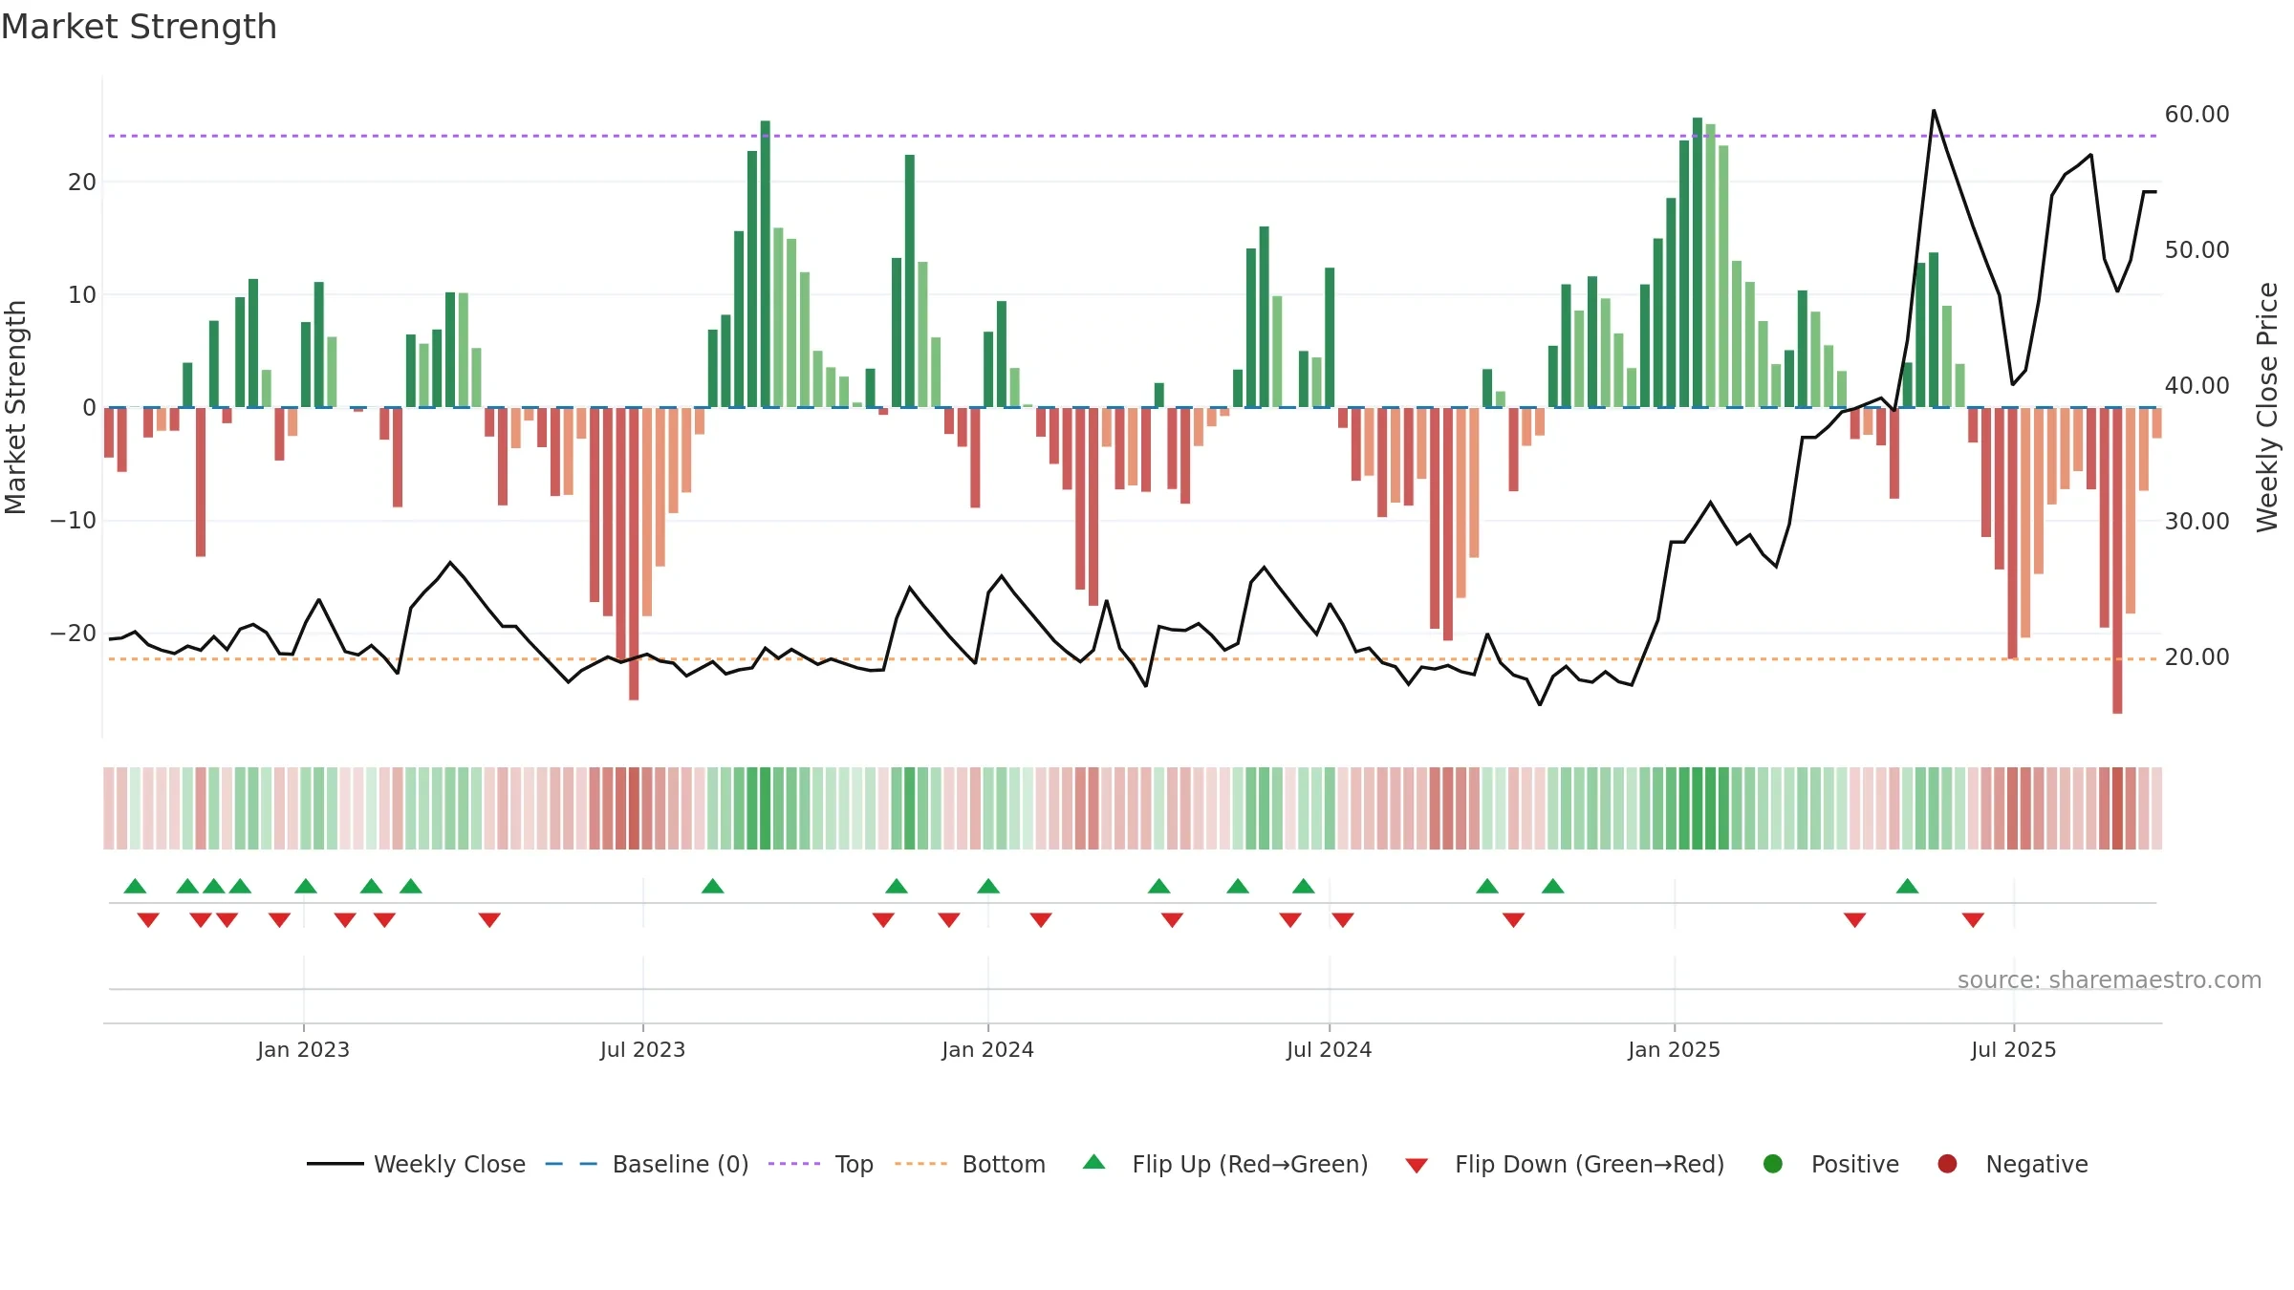Click the Weekly Close Price axis title
2294x1290 pixels.
[2267, 407]
